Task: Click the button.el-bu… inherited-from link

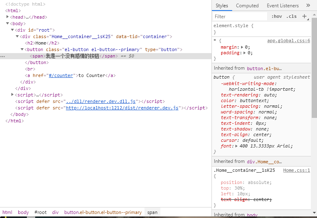Action: (x=264, y=68)
